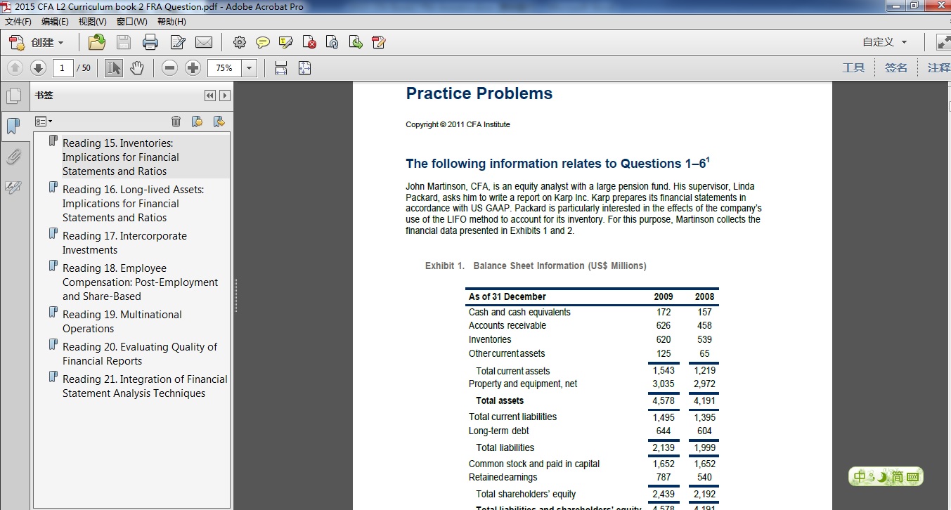Select bookmark Reading 21. Integration of Financial
The image size is (951, 510).
pos(145,386)
